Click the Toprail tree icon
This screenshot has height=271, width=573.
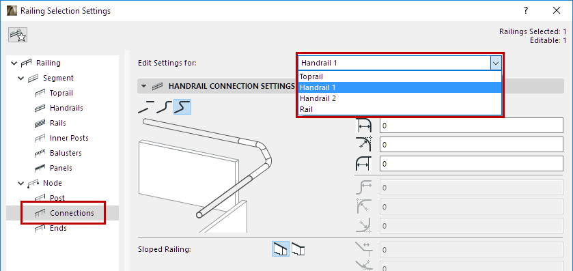pos(40,94)
